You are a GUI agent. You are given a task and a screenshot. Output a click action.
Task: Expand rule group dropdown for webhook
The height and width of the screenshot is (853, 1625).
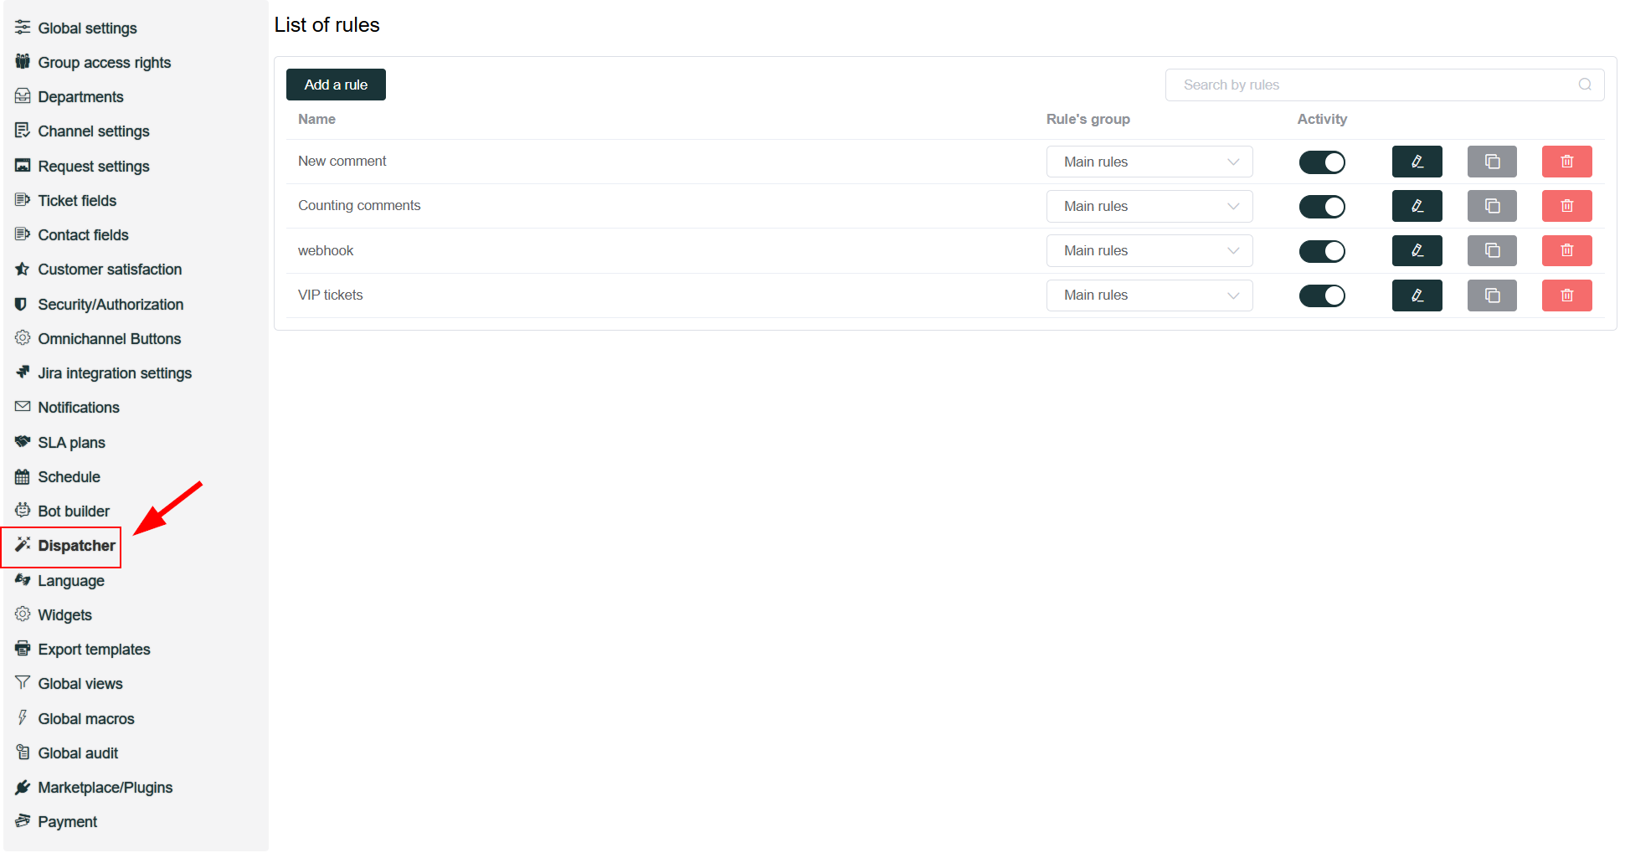(1149, 250)
